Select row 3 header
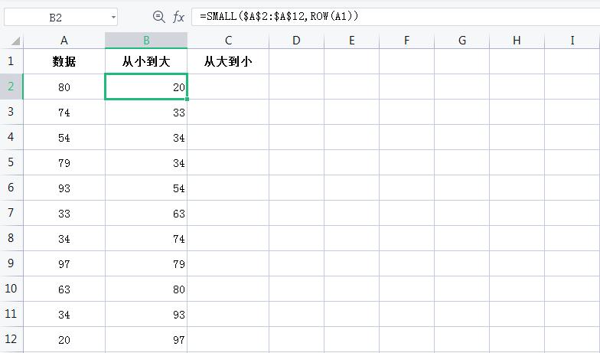This screenshot has height=353, width=600. (x=11, y=112)
